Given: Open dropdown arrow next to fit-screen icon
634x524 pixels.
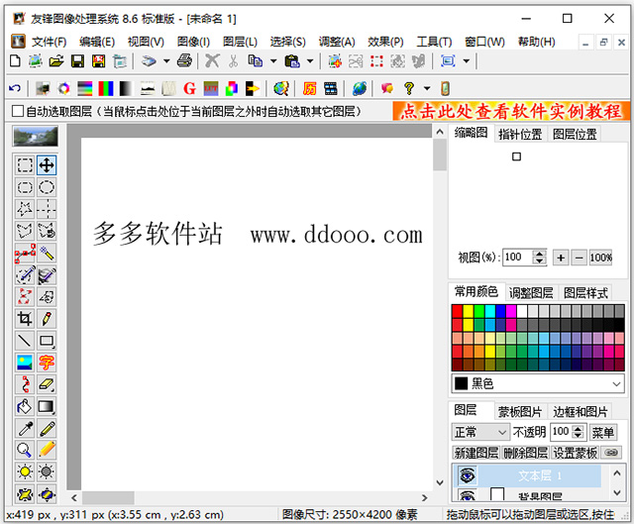Looking at the screenshot, I should (x=467, y=61).
